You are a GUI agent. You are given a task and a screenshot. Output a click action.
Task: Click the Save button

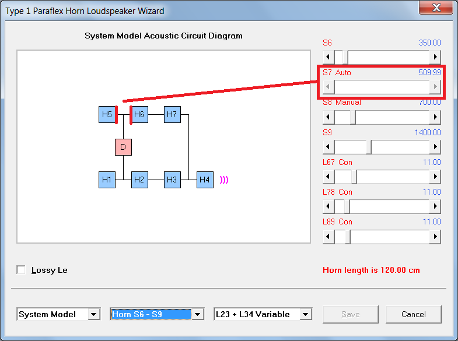351,314
